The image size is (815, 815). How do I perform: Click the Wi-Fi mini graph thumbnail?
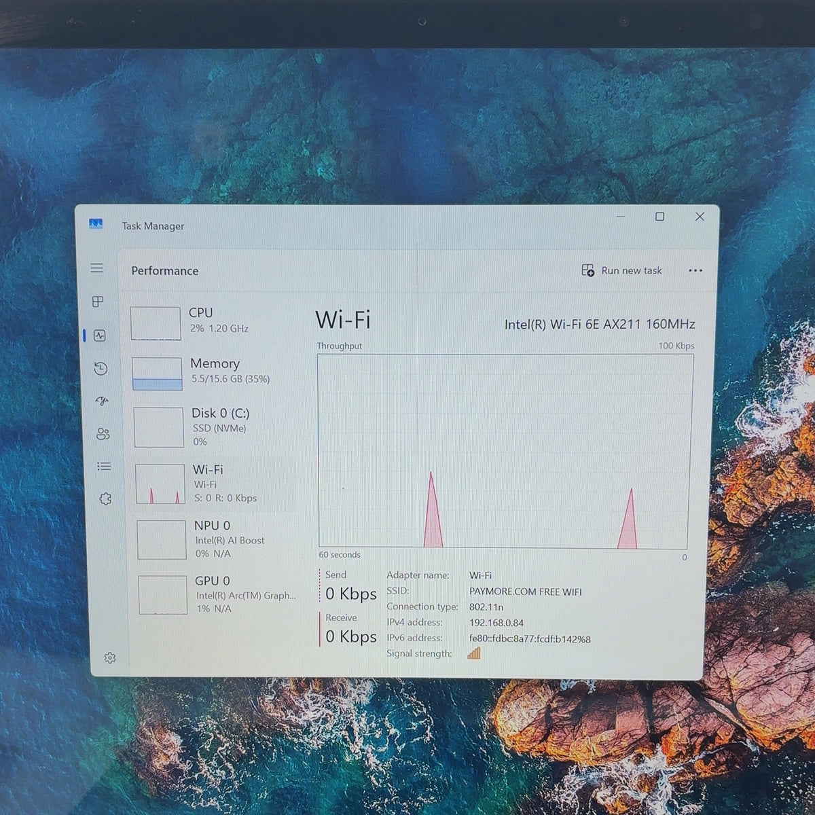click(x=160, y=484)
